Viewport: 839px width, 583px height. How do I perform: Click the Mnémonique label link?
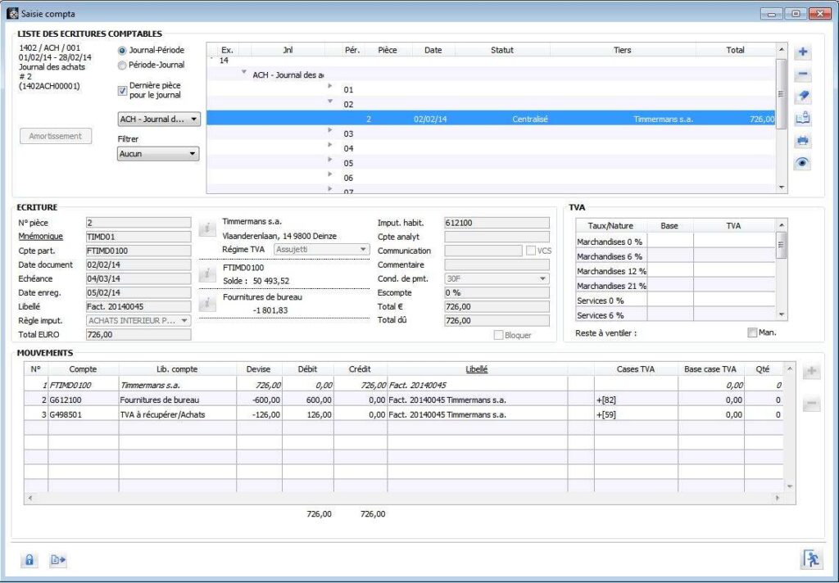tap(41, 237)
